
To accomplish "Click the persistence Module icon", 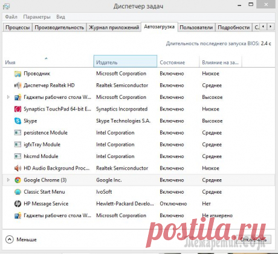I will pyautogui.click(x=18, y=133).
